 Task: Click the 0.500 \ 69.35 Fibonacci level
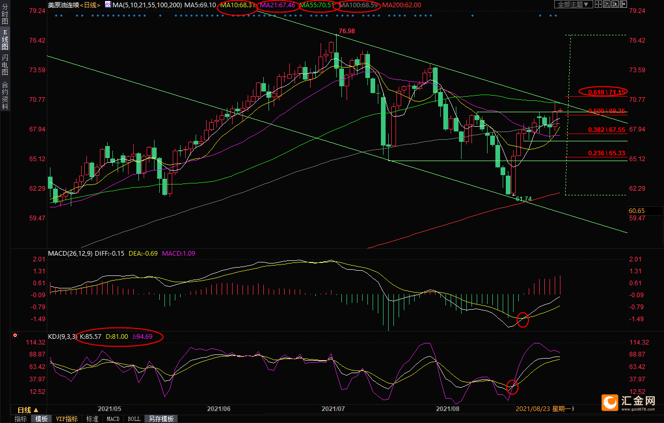[x=606, y=111]
